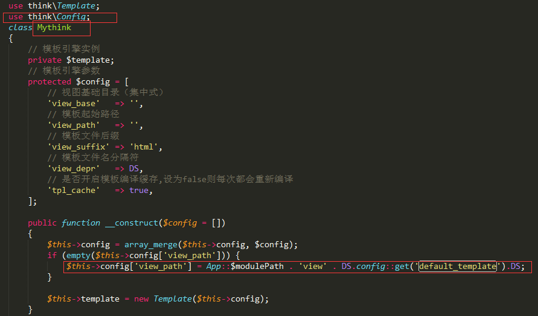Click the 'true' value of tpl_cache
This screenshot has height=316, width=538.
pyautogui.click(x=139, y=190)
